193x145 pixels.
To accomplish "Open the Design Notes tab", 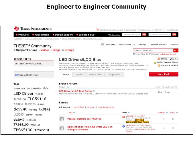I will (114, 75).
